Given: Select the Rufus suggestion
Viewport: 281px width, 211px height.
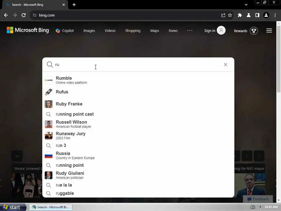Looking at the screenshot, I should click(138, 92).
